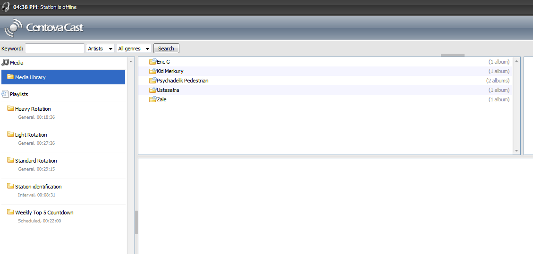The height and width of the screenshot is (254, 533).
Task: Click the Media music note icon
Action: click(5, 63)
